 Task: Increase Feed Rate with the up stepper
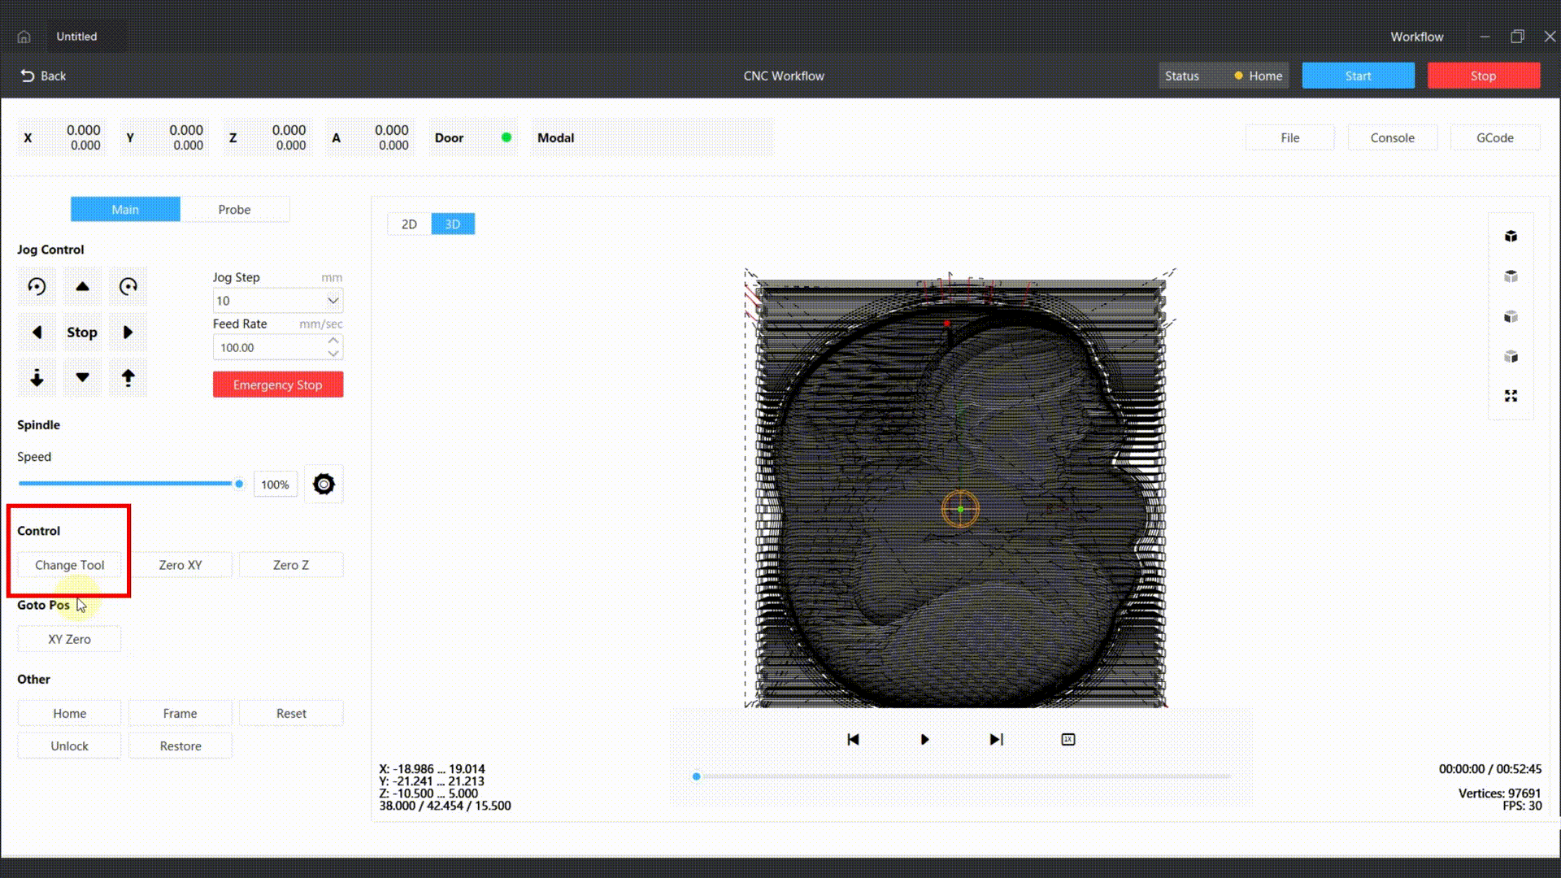(333, 341)
